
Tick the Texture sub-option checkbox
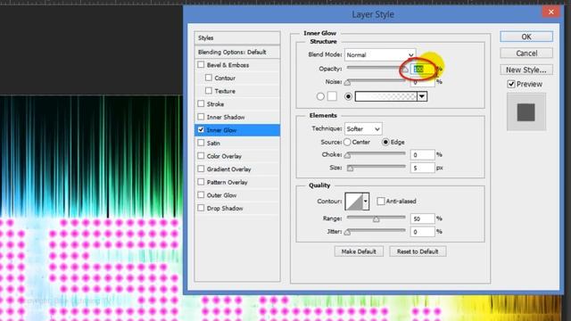209,91
